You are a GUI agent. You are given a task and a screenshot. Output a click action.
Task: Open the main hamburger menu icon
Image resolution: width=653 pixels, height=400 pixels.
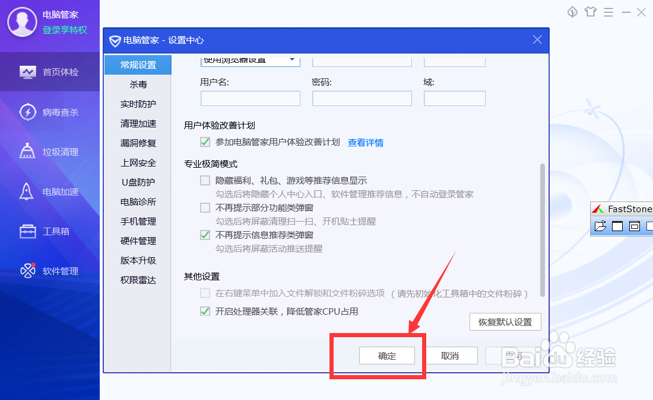pyautogui.click(x=608, y=12)
